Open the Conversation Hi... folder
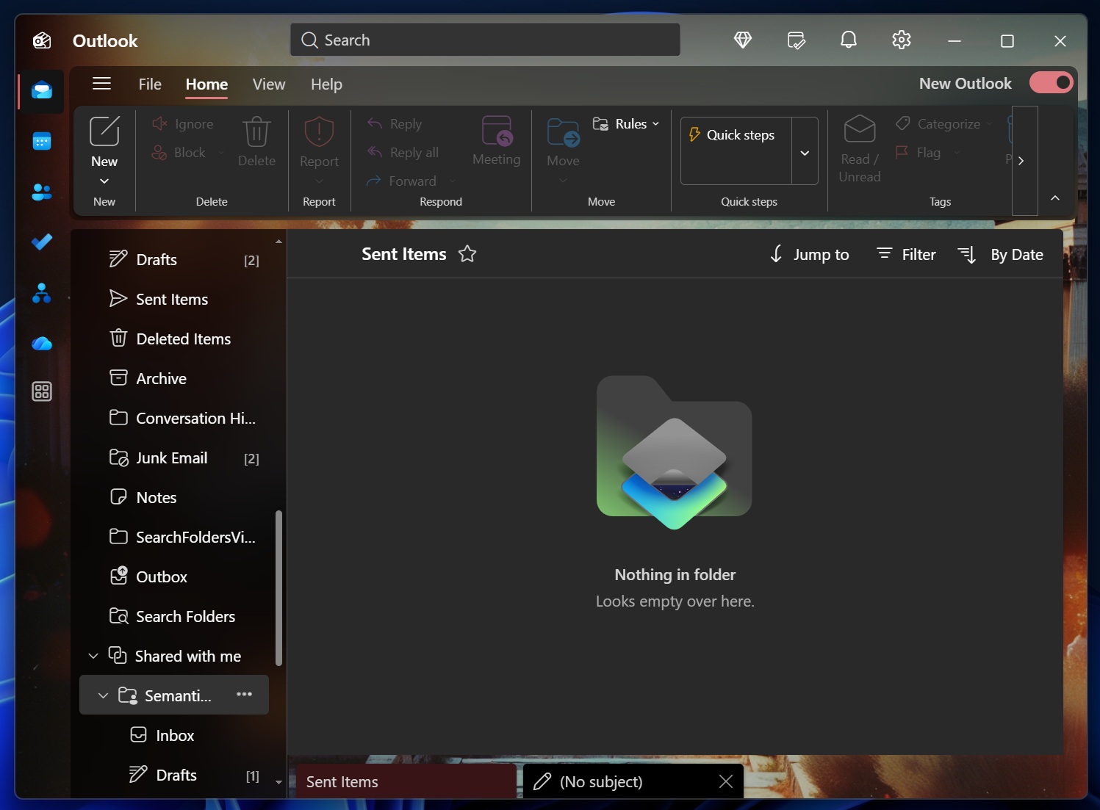Viewport: 1100px width, 810px height. point(175,418)
